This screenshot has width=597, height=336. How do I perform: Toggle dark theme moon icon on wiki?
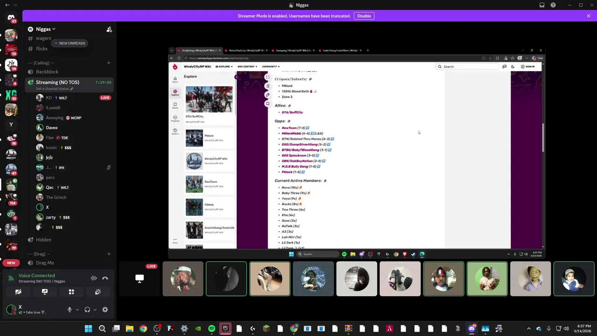(x=513, y=67)
